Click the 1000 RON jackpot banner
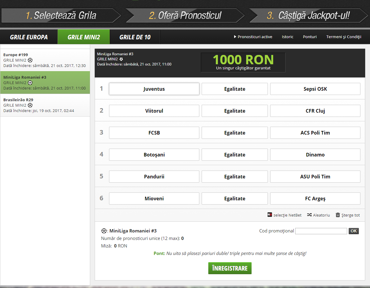The image size is (370, 288). click(243, 62)
